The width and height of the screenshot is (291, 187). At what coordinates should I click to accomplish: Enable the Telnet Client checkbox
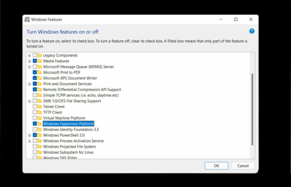[x=35, y=107]
